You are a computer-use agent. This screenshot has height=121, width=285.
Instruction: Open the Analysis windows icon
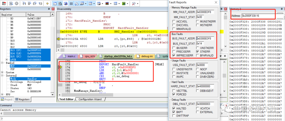click(107, 3)
